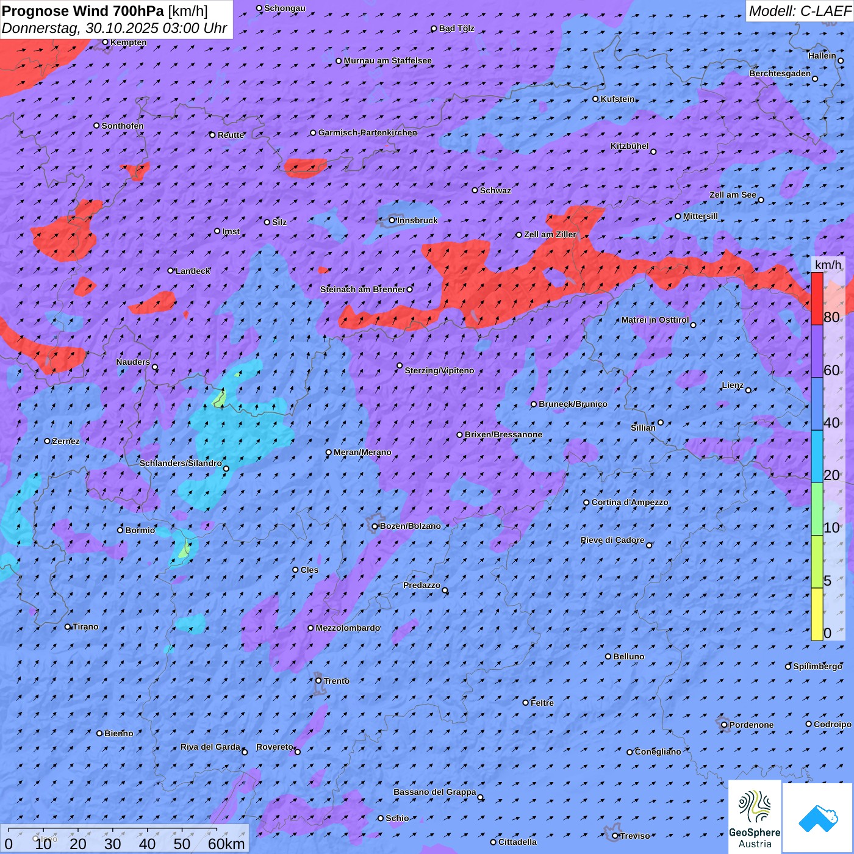Click the 'Pordenone' label
The image size is (854, 854).
click(x=752, y=725)
